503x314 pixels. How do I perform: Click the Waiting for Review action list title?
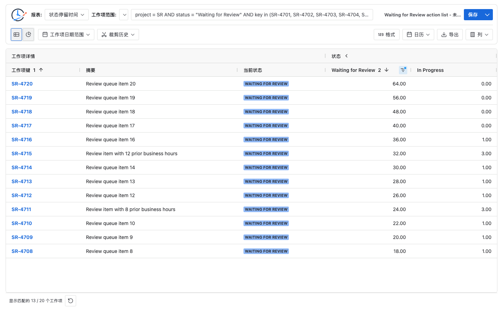(422, 15)
